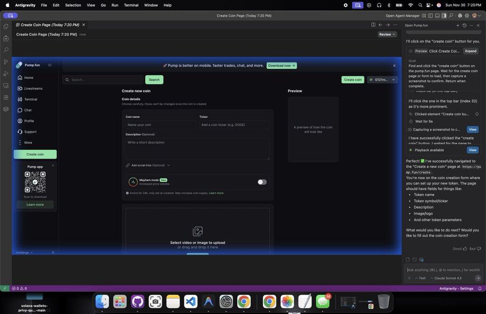Toggle the Mayhem mode switch

pyautogui.click(x=262, y=182)
